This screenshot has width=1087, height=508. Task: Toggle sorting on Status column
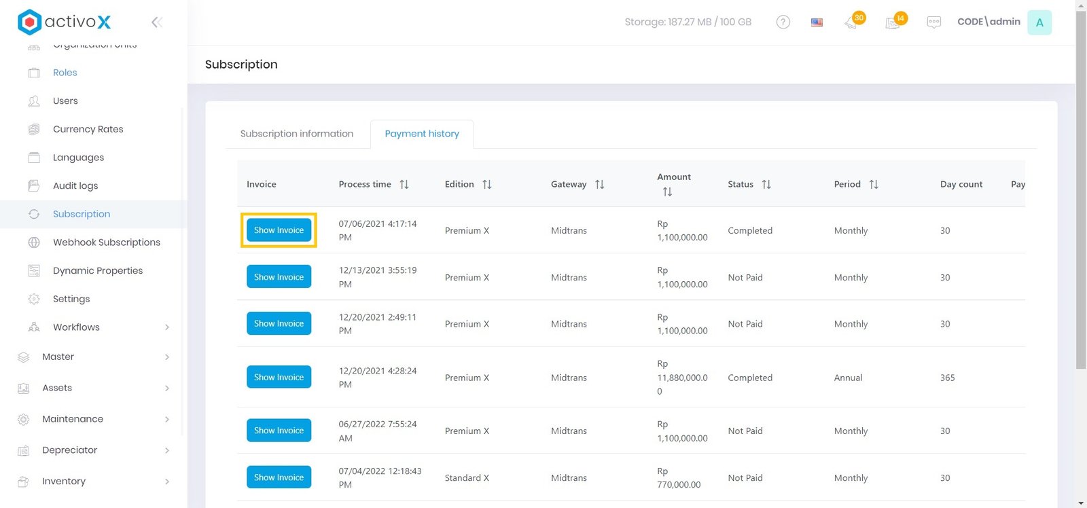click(766, 184)
